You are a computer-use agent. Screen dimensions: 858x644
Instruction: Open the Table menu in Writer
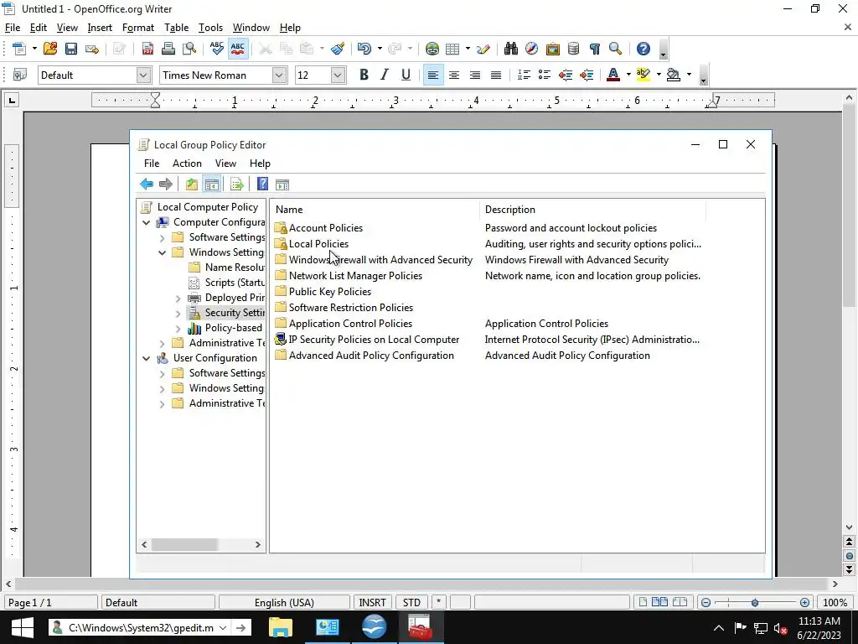point(176,28)
